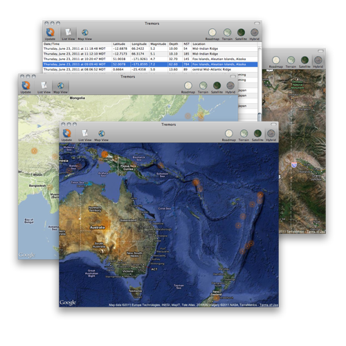The image size is (346, 346).
Task: Choose Terrain in the front satellite window
Action: click(244, 135)
